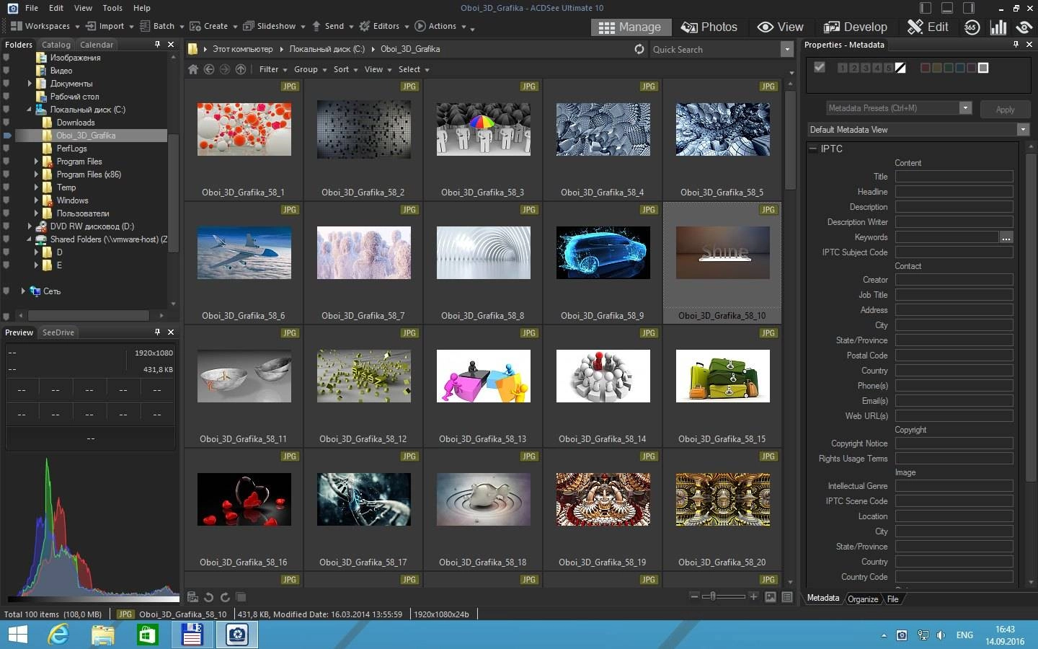Open File Explorer from taskbar
Image resolution: width=1038 pixels, height=649 pixels.
pos(102,635)
